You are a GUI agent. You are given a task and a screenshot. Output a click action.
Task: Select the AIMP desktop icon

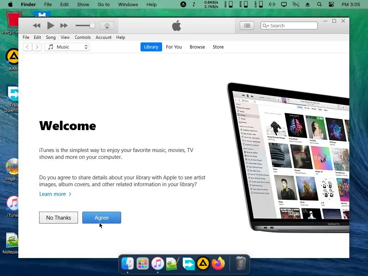[x=12, y=59]
